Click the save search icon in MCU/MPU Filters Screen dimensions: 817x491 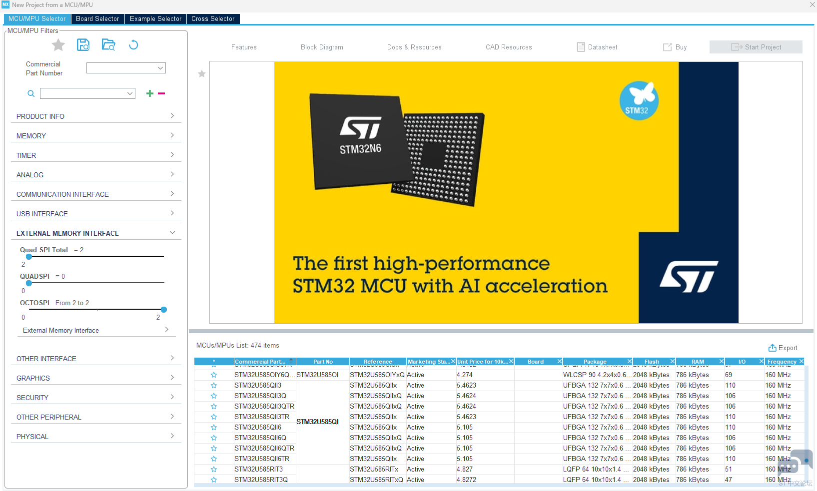click(x=83, y=45)
